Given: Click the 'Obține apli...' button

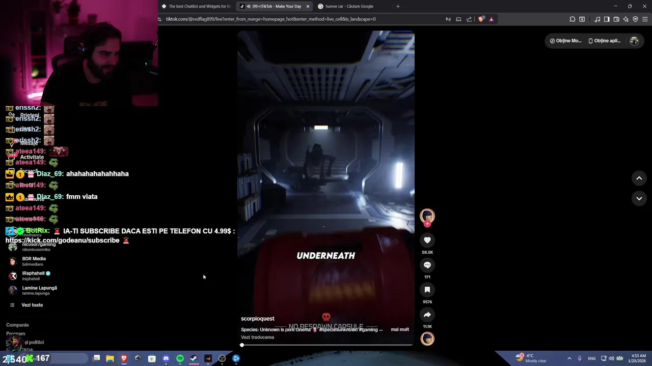Looking at the screenshot, I should pyautogui.click(x=605, y=41).
